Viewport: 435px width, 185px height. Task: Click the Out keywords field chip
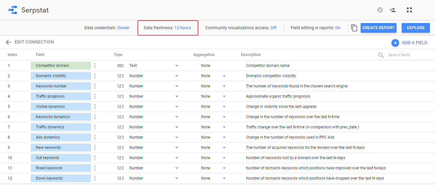click(x=61, y=158)
